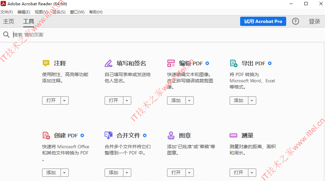Open the 视图(V) menu
Viewport: 325px width, 181px height.
coord(41,12)
